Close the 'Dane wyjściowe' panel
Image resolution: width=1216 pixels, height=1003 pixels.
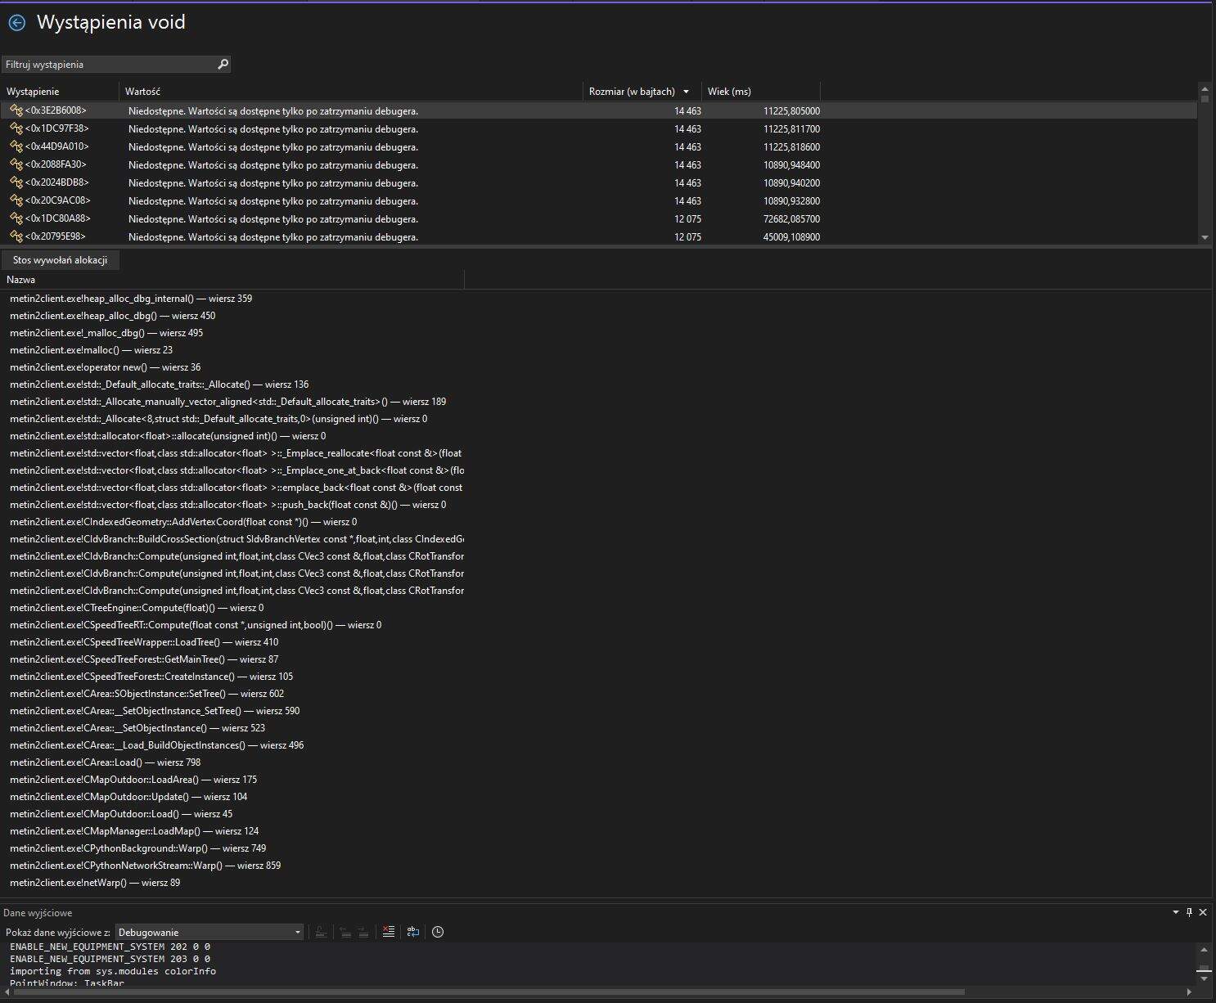(1203, 912)
